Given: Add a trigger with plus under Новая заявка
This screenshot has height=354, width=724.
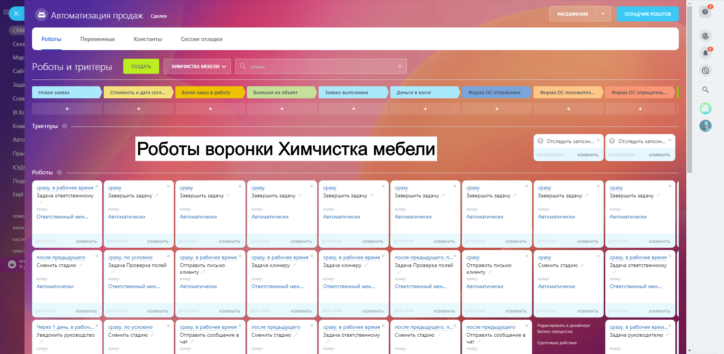Looking at the screenshot, I should click(x=67, y=109).
